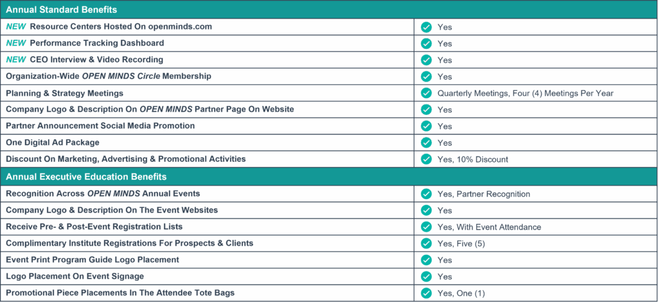658x303 pixels.
Task: Click the Planning & Strategy Meetings label
Action: pos(65,93)
